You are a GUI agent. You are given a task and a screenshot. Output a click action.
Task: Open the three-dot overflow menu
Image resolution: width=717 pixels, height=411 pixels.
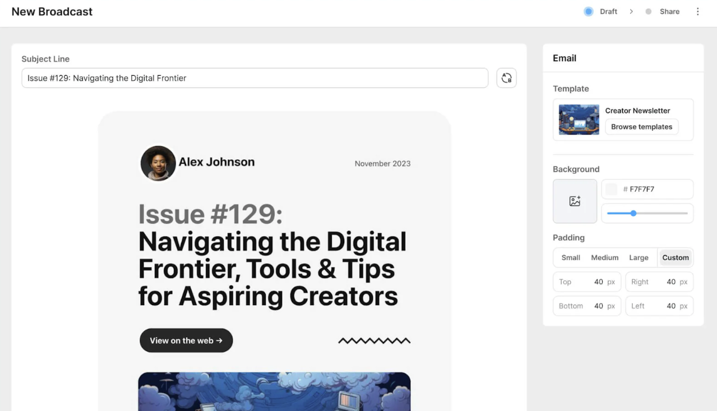(698, 11)
